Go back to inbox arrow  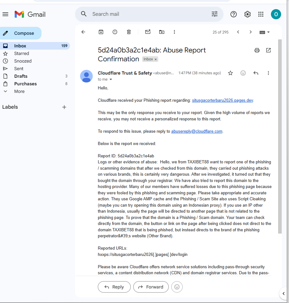(83, 32)
